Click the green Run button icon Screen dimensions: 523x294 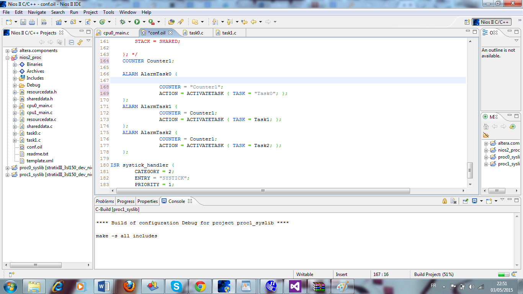click(137, 22)
